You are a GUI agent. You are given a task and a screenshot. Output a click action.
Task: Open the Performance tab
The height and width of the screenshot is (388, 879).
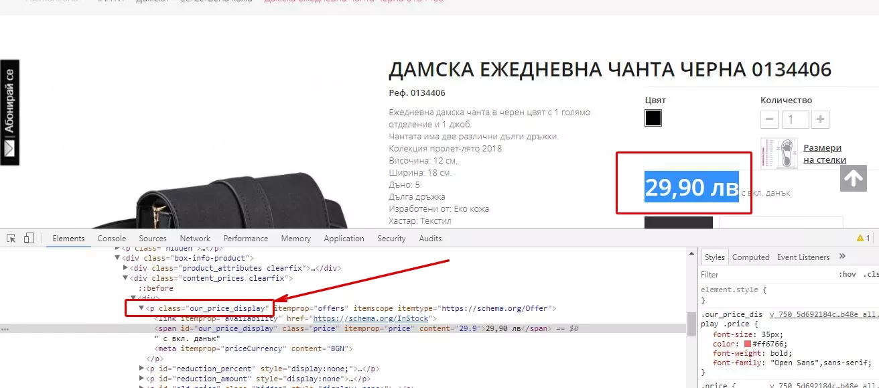[x=246, y=238]
